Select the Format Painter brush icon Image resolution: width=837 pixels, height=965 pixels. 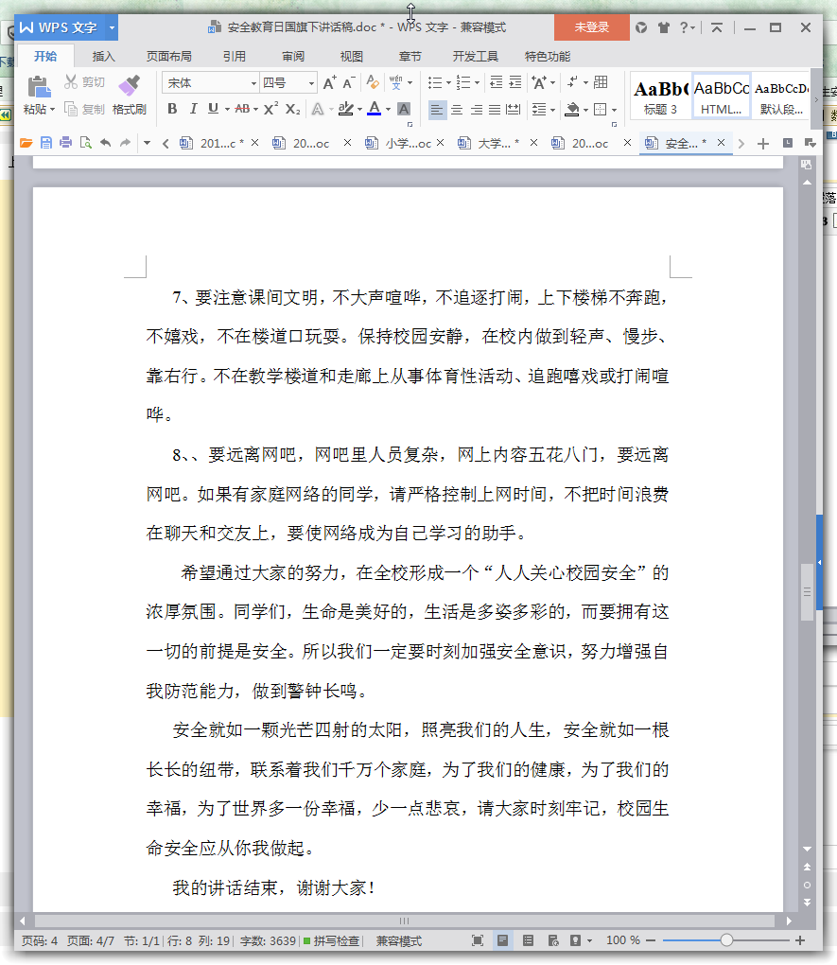pyautogui.click(x=130, y=85)
